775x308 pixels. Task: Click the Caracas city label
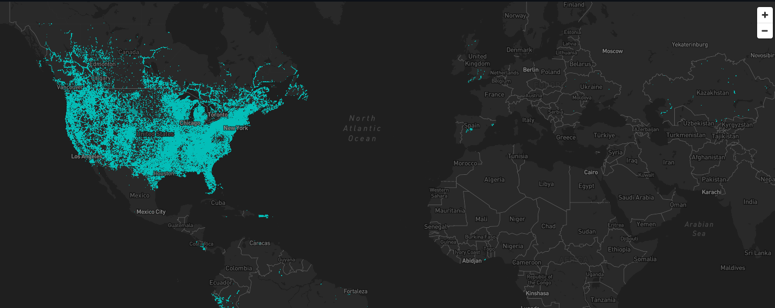click(x=259, y=243)
